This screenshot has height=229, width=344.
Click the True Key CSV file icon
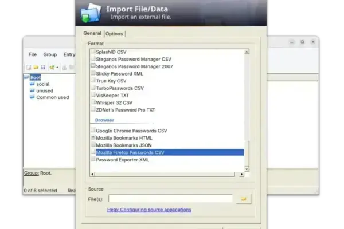[93, 80]
